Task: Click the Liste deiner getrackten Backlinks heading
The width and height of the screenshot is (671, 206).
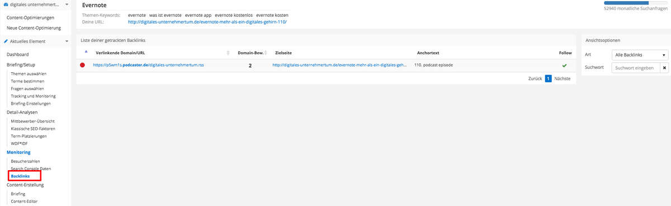Action: coord(114,40)
